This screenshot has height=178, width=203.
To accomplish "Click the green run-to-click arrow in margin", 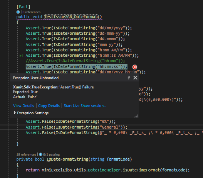I will point(21,56).
